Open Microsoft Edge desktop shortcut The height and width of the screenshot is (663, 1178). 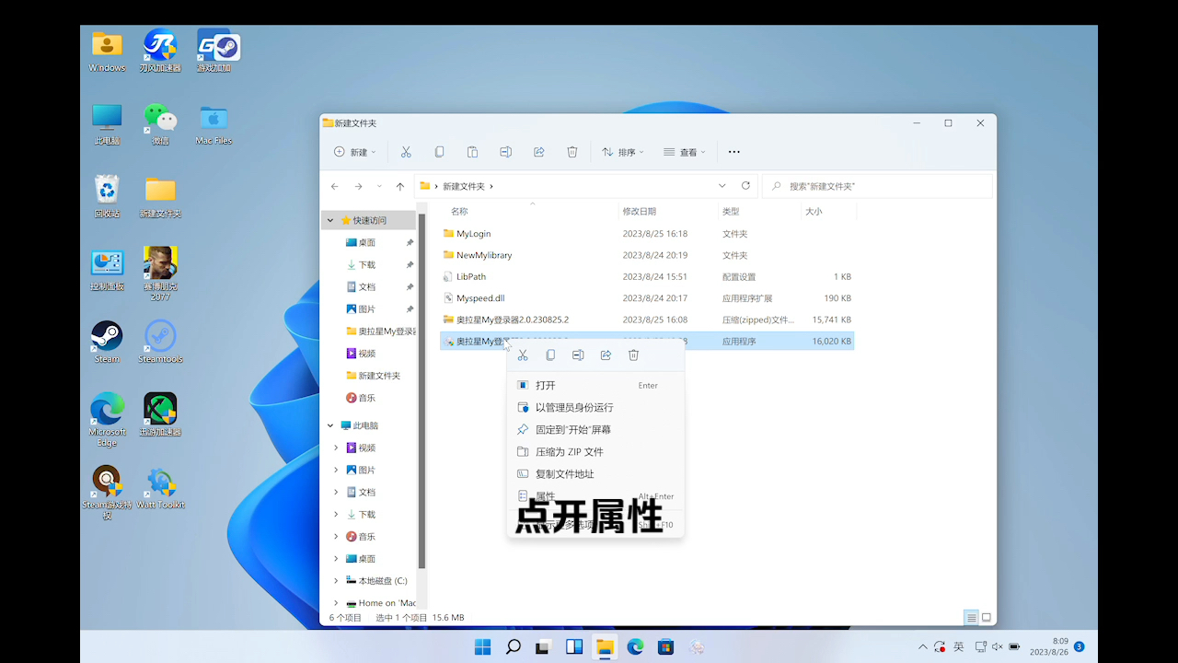(107, 419)
